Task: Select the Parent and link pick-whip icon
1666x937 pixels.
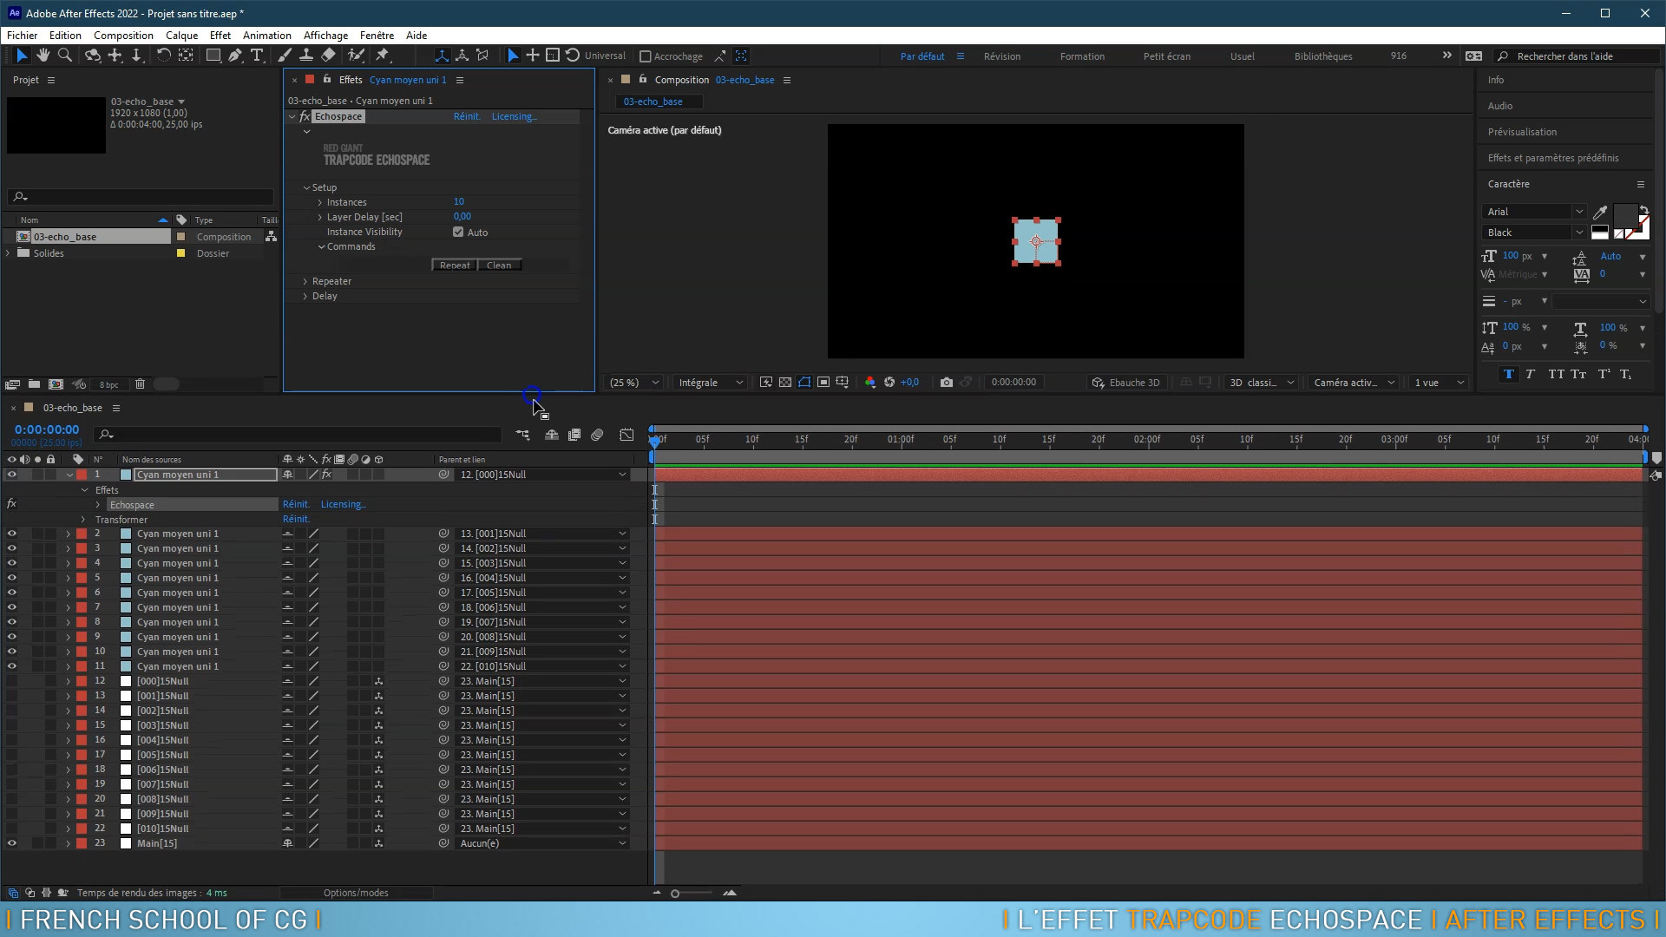Action: click(x=444, y=475)
